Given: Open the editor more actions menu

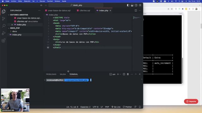Looking at the screenshot, I should [x=140, y=10].
